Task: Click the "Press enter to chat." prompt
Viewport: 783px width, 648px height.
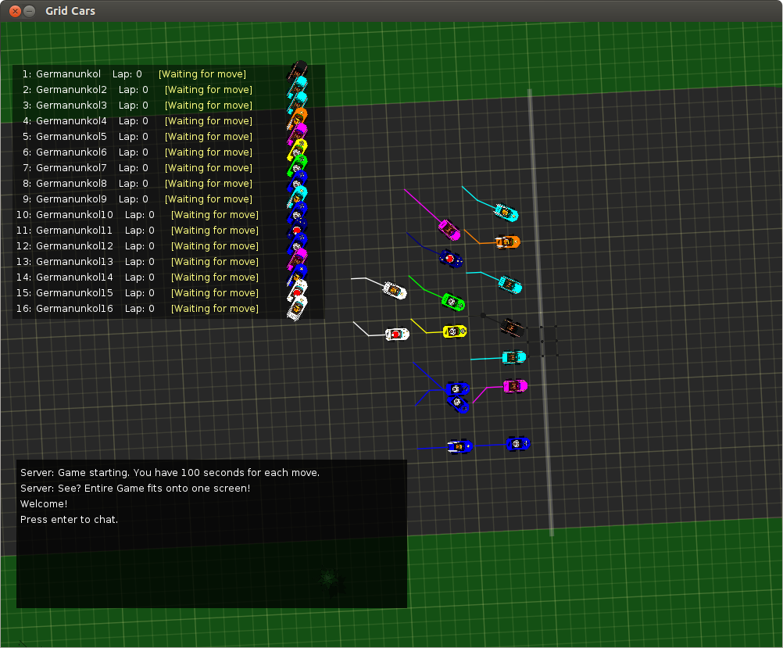Action: click(x=70, y=520)
